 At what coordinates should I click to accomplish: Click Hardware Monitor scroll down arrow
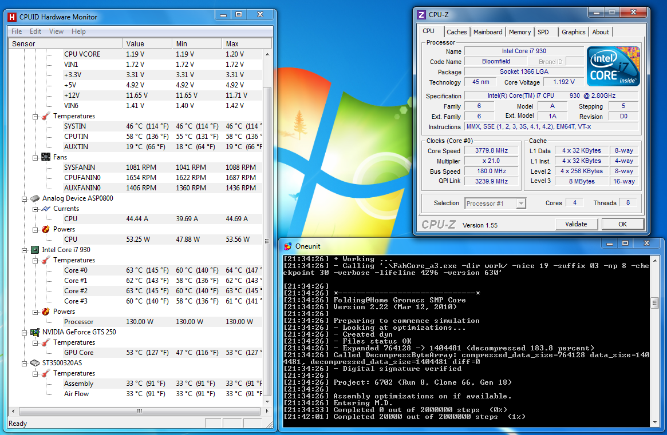tap(267, 401)
